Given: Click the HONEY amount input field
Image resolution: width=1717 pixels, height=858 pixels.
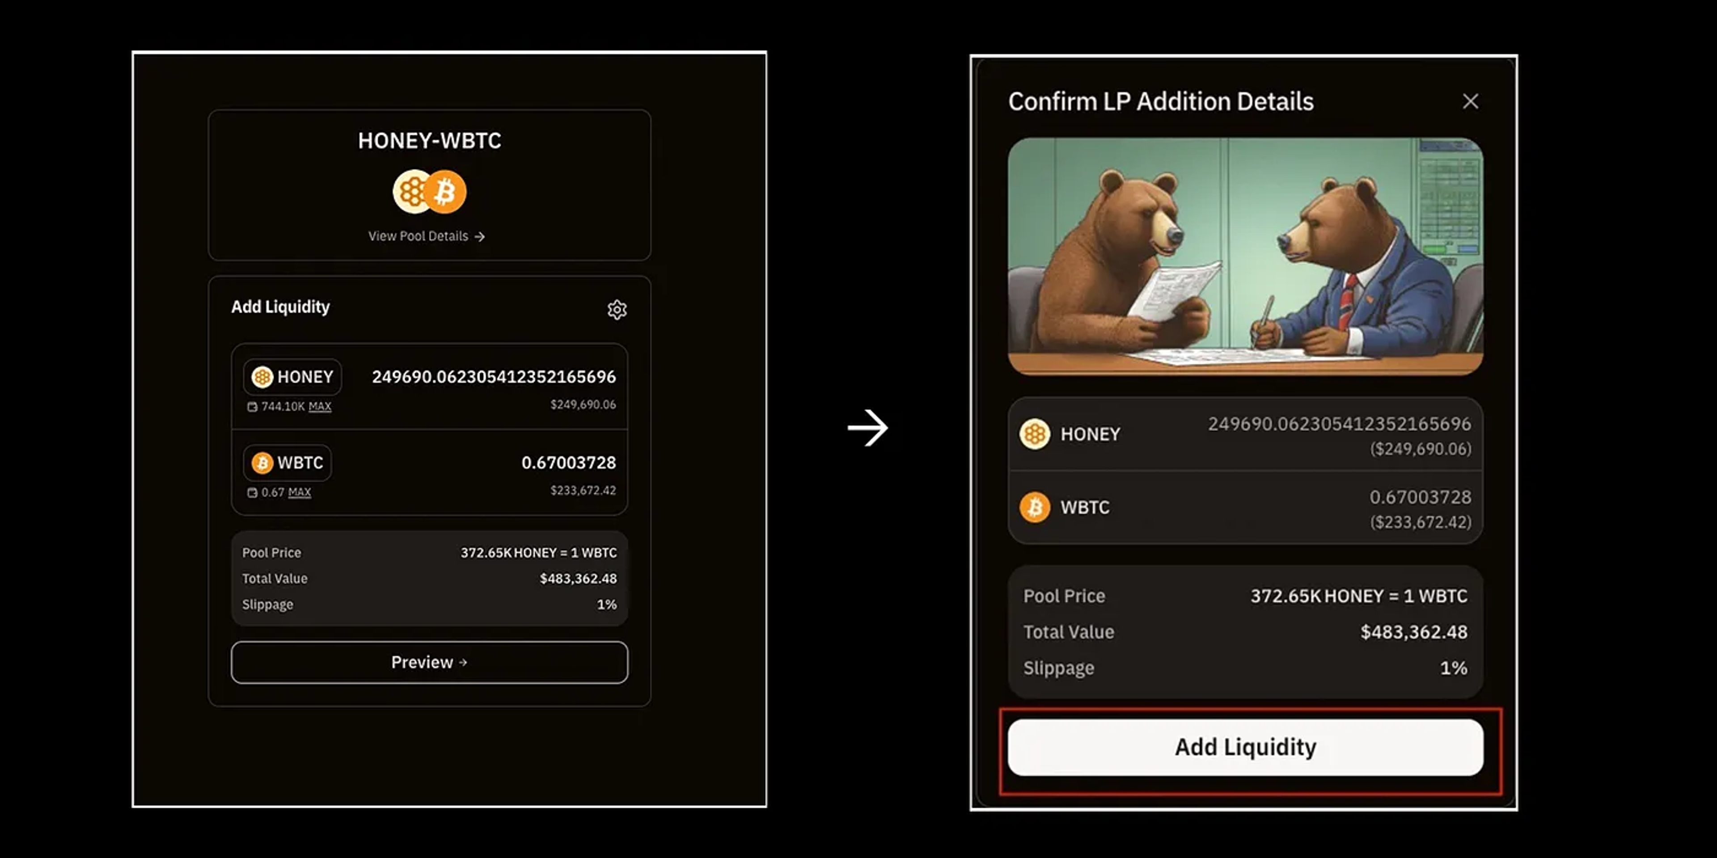Looking at the screenshot, I should [494, 377].
